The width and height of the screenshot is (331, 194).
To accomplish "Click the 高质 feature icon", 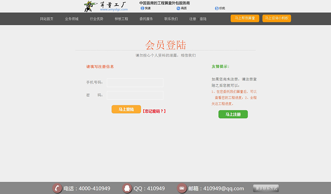I will (178, 8).
